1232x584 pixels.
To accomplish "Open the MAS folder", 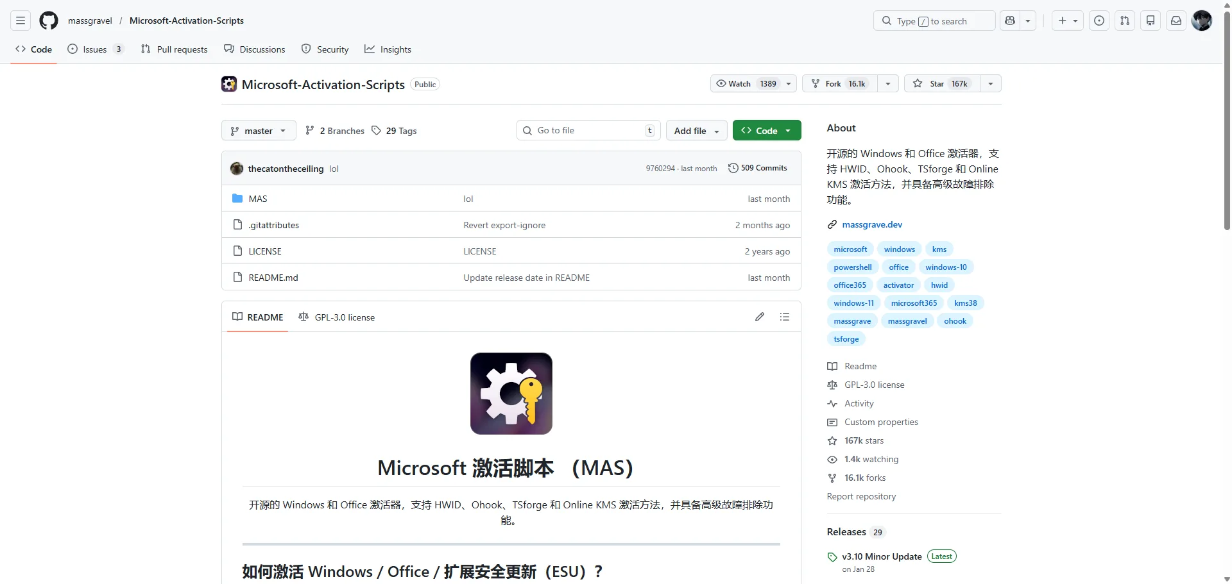I will tap(258, 199).
